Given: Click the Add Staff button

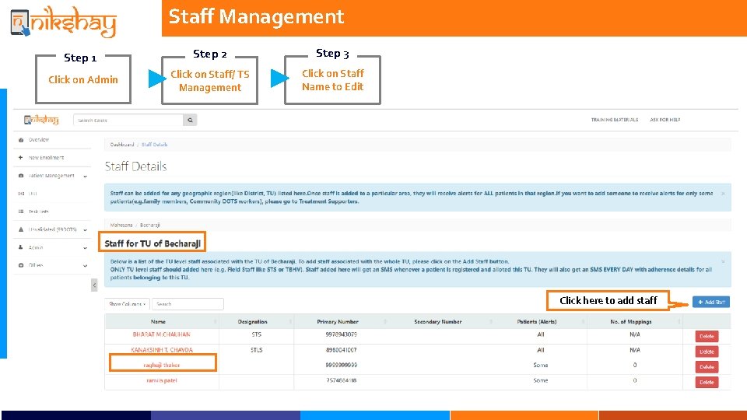Looking at the screenshot, I should (x=710, y=302).
